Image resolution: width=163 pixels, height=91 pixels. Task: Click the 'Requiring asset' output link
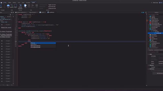pos(6,28)
